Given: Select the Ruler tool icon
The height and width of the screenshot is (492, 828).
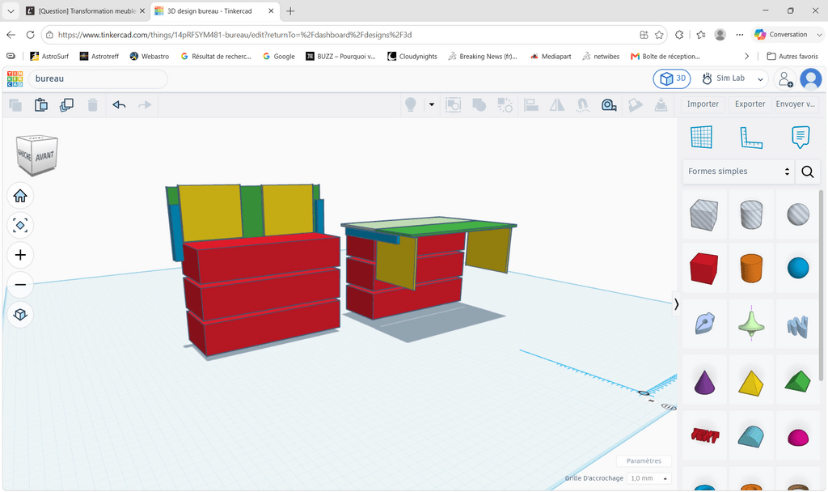Looking at the screenshot, I should (x=751, y=138).
